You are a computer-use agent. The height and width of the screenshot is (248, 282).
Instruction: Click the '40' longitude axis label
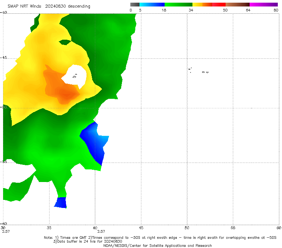[x=95, y=228]
